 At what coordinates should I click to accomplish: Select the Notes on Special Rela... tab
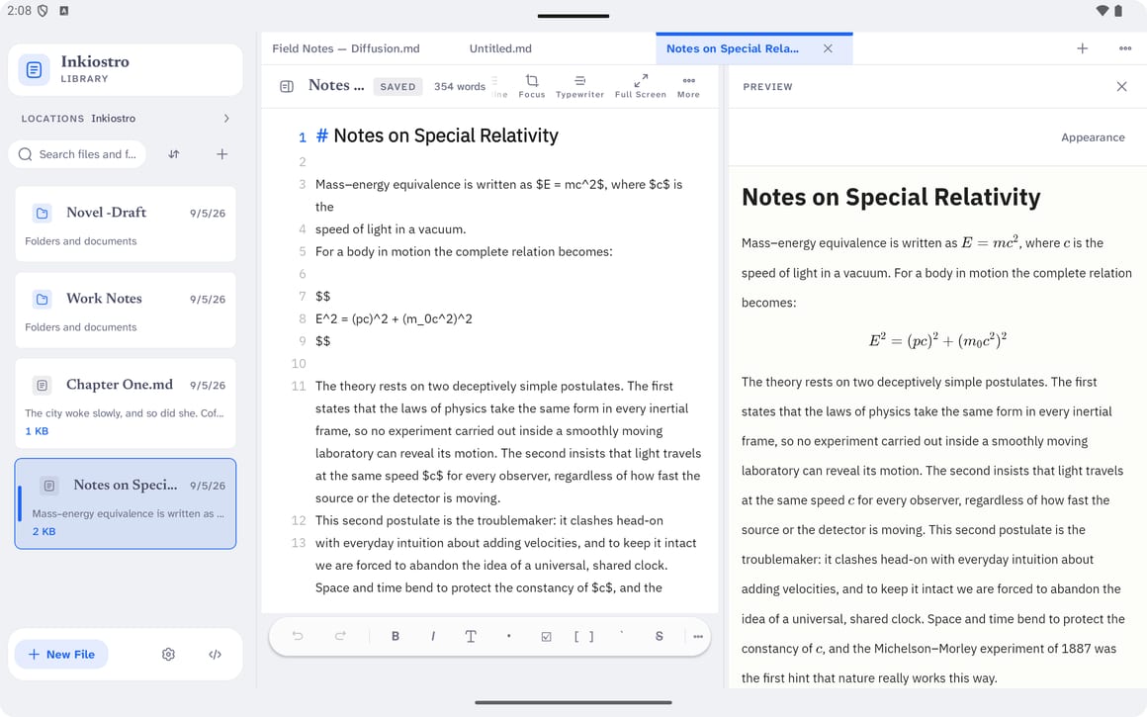coord(733,48)
